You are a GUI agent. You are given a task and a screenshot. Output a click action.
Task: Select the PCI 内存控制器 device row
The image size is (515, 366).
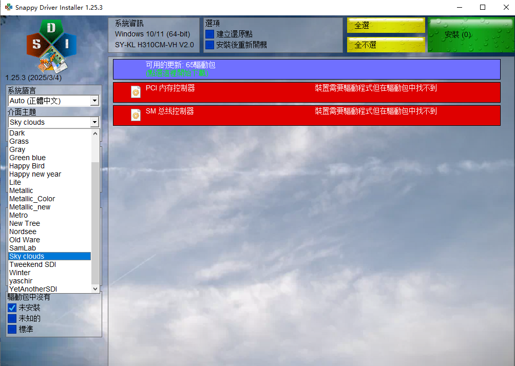[307, 92]
